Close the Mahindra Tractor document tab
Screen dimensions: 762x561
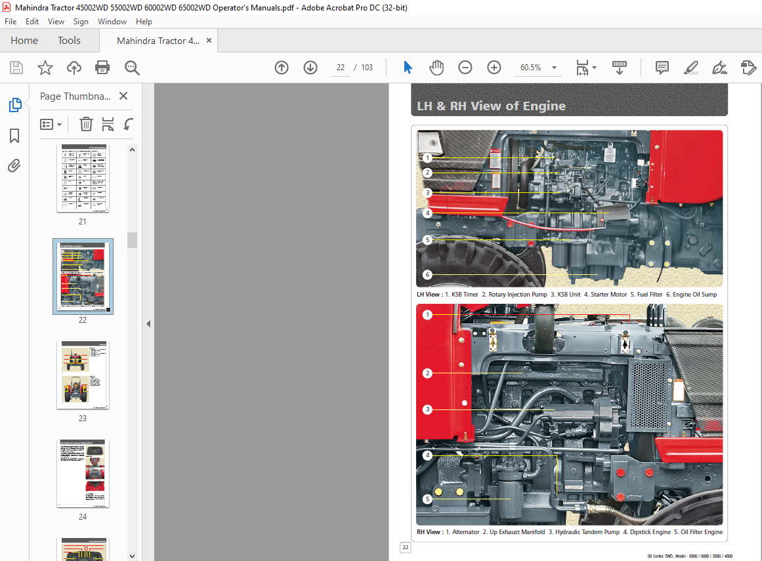tap(209, 40)
